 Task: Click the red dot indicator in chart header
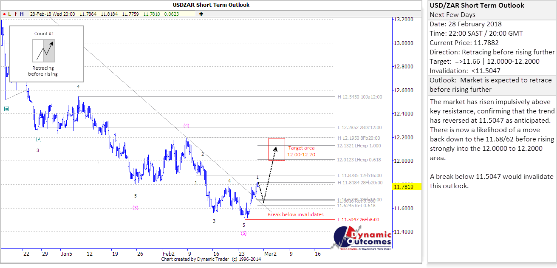[x=3, y=14]
